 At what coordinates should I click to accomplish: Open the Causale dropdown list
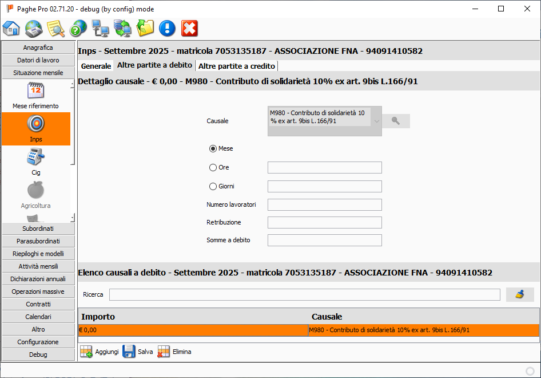(x=376, y=121)
